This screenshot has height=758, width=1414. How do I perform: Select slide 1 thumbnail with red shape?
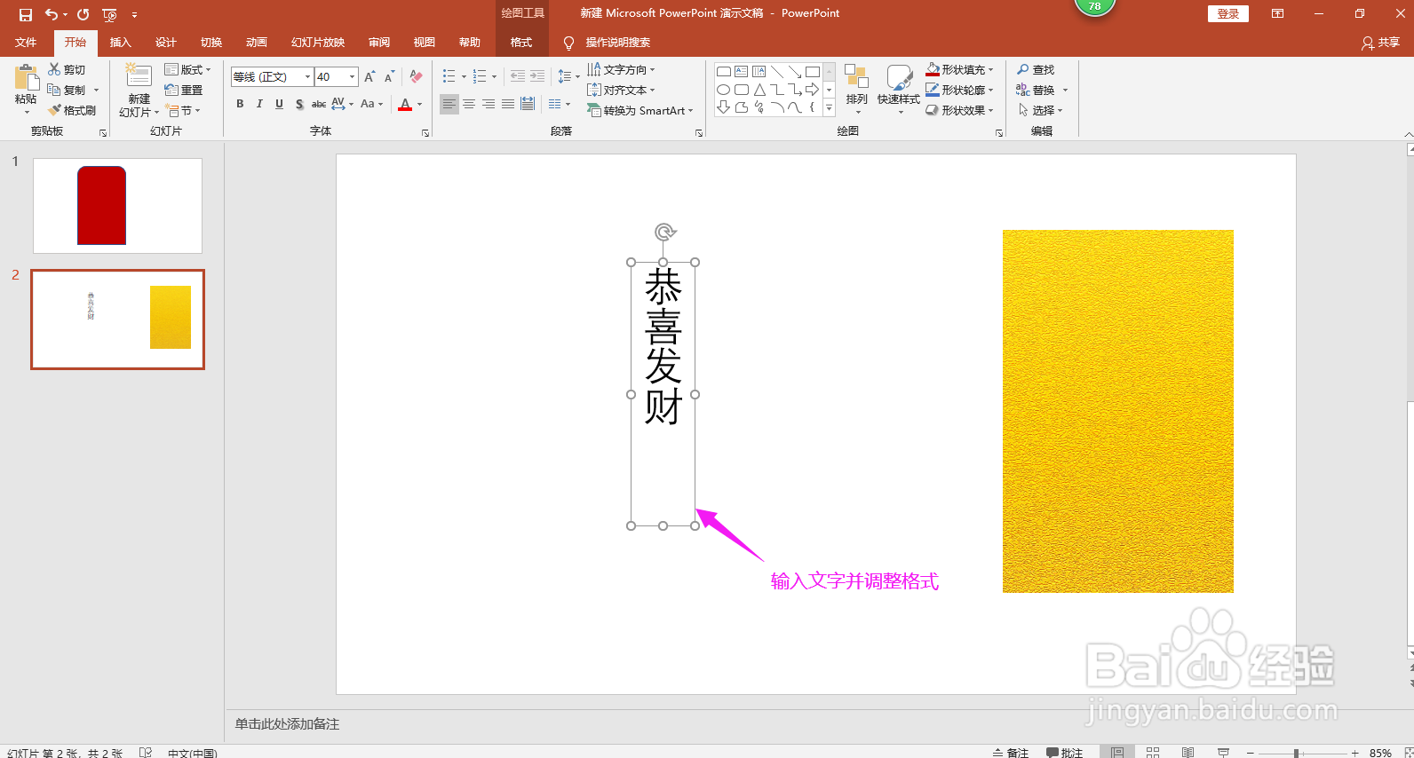(x=117, y=206)
